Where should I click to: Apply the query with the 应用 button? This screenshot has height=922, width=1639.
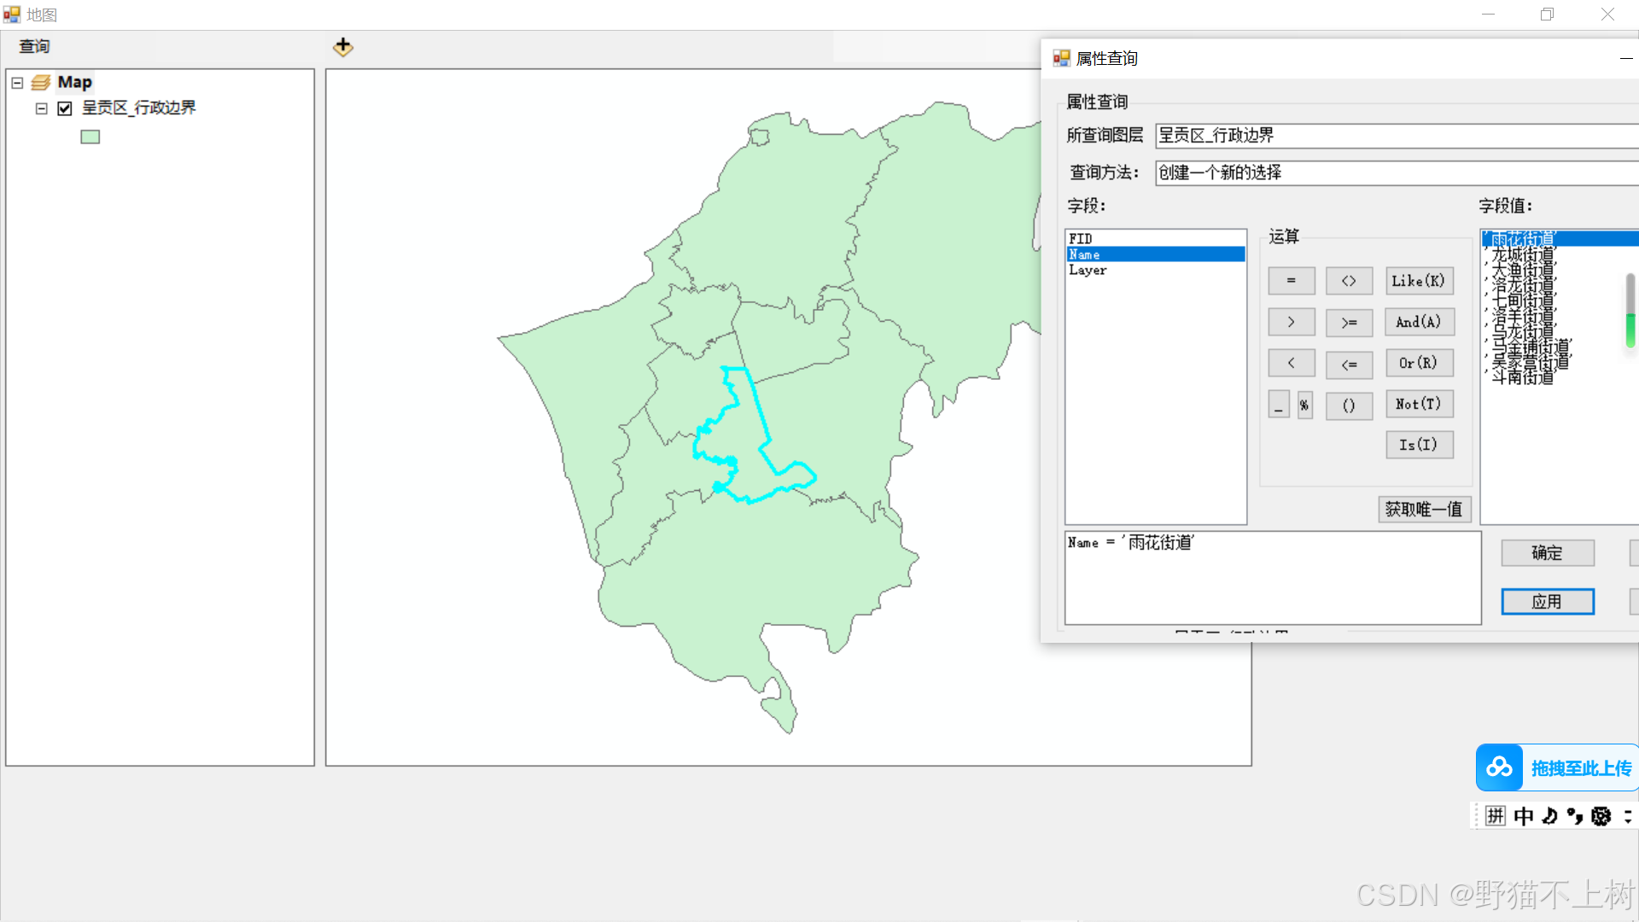pyautogui.click(x=1547, y=601)
